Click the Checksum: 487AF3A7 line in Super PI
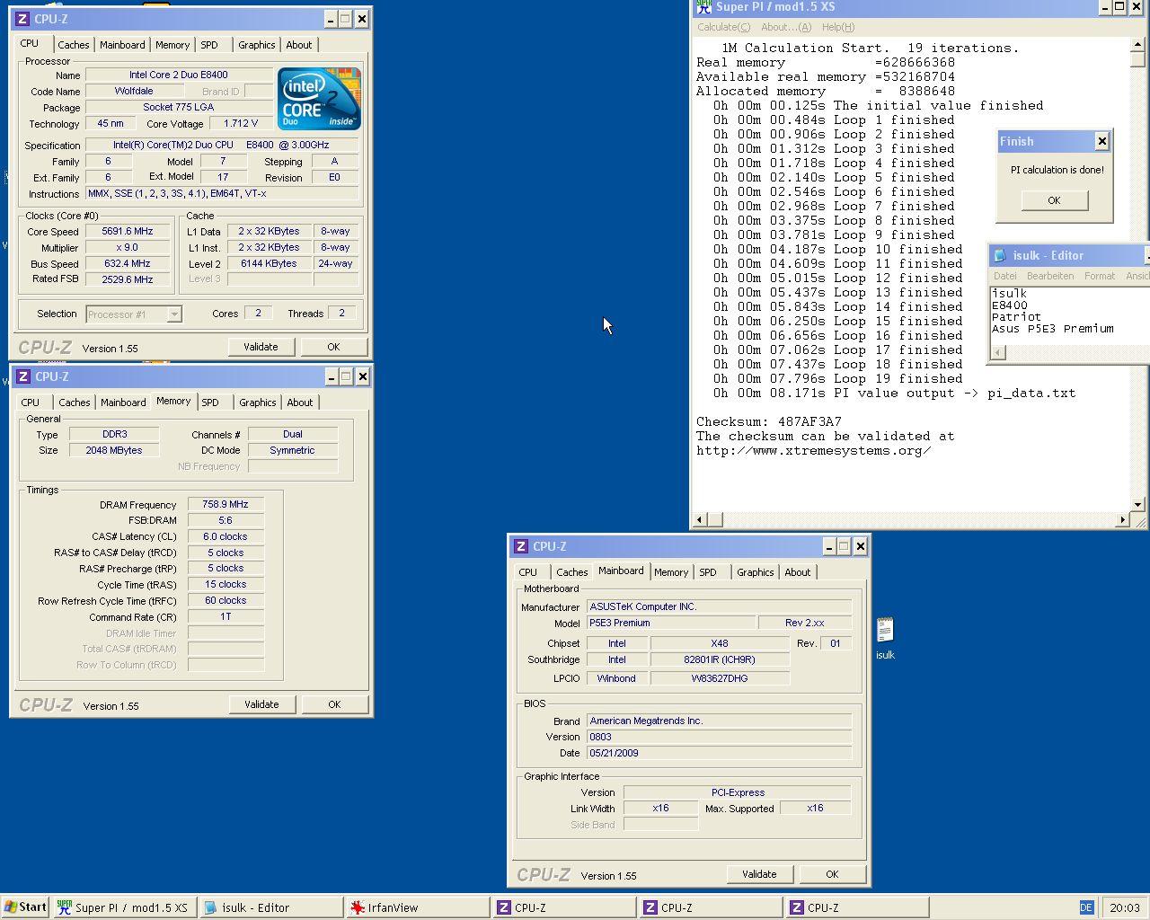The image size is (1150, 920). [x=769, y=421]
